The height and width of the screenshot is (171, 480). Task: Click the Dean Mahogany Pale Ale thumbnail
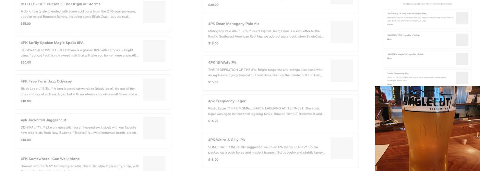pyautogui.click(x=341, y=32)
